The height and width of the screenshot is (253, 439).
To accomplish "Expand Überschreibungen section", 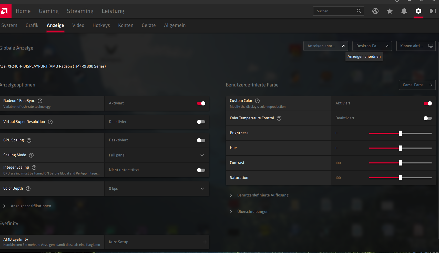I will pyautogui.click(x=249, y=212).
